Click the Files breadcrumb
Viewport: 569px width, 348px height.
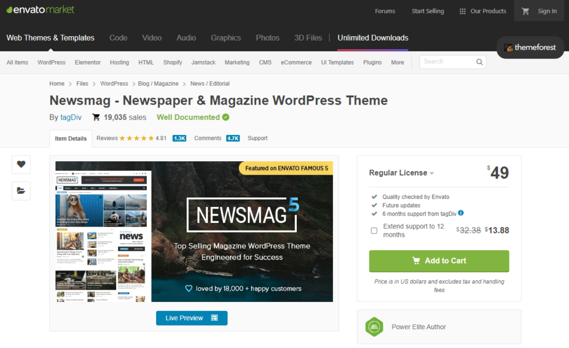pyautogui.click(x=82, y=83)
